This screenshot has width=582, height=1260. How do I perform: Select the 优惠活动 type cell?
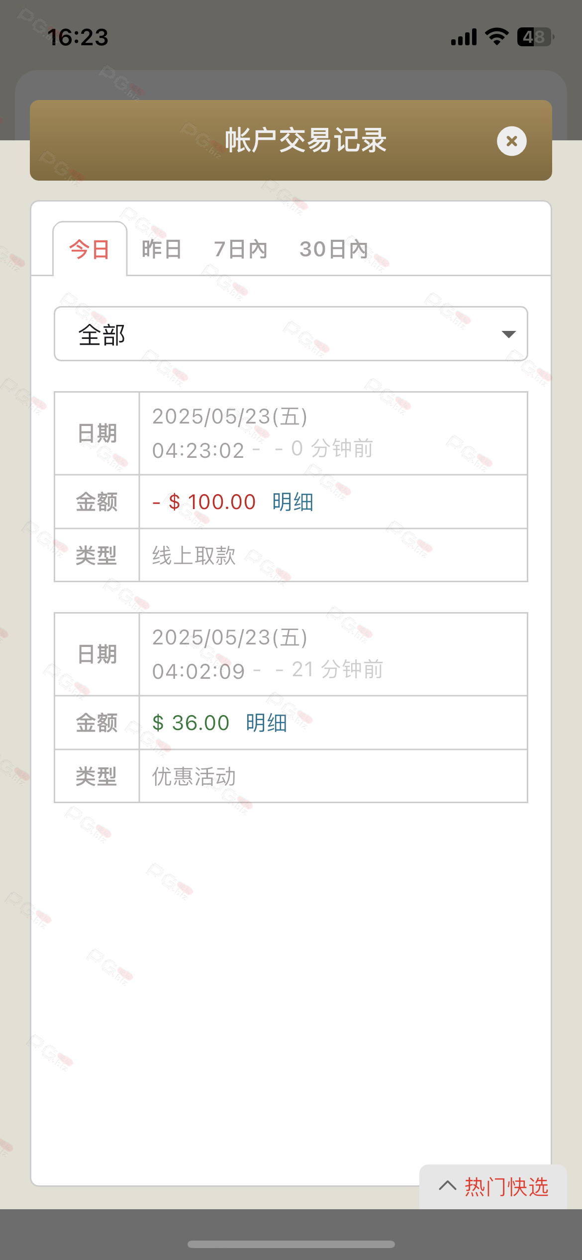click(x=333, y=776)
